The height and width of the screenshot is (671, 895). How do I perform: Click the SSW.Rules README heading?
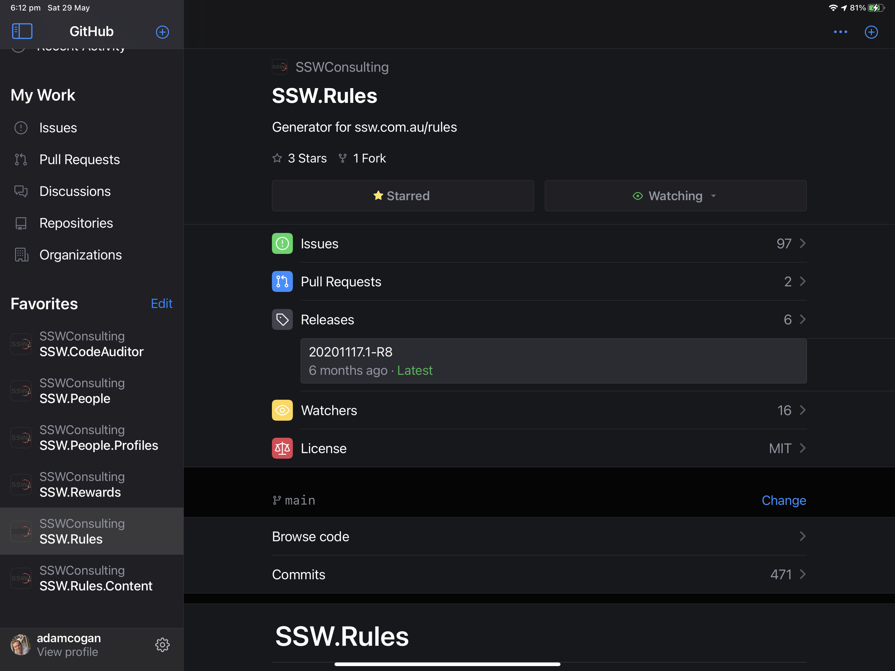[342, 636]
